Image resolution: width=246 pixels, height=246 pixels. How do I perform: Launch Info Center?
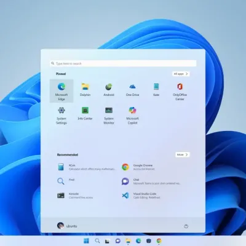pos(85,113)
